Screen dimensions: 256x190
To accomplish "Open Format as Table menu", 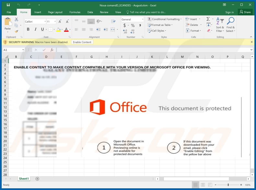I will coord(160,25).
